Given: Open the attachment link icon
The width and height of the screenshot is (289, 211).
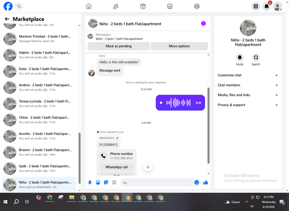Looking at the screenshot, I should pyautogui.click(x=117, y=138).
